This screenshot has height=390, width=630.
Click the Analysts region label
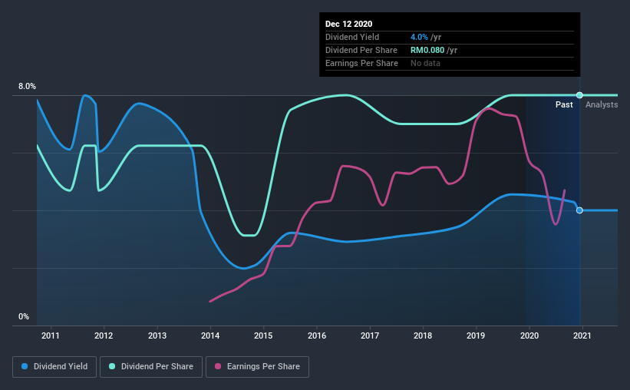coord(602,104)
